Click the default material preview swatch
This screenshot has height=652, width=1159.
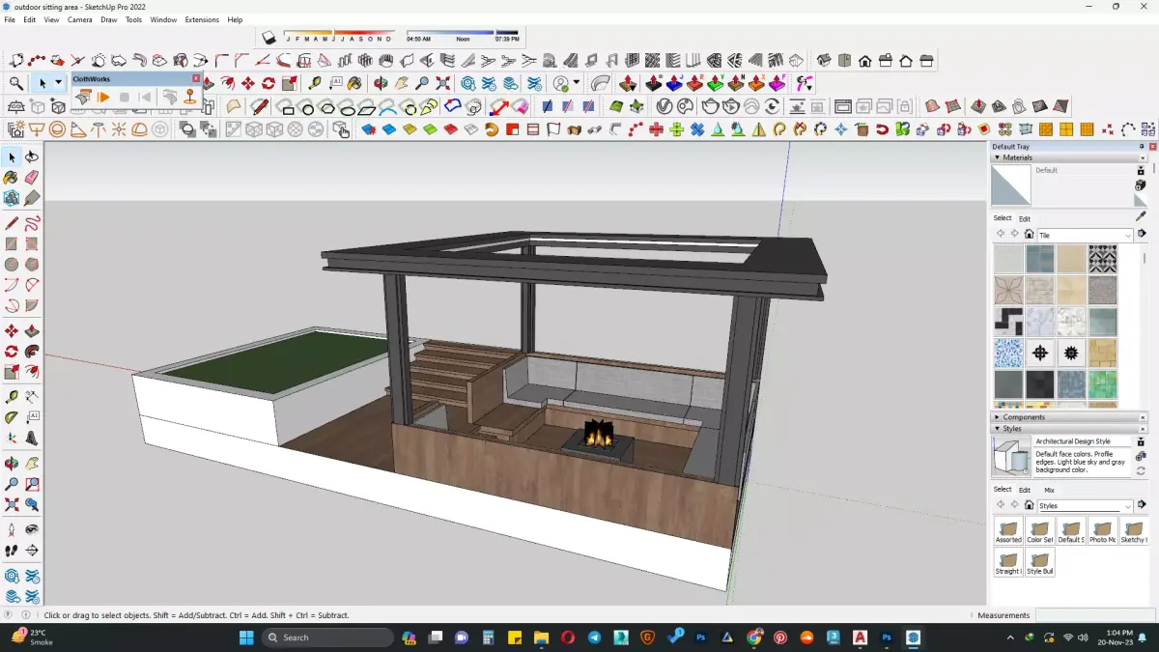[x=1011, y=184]
